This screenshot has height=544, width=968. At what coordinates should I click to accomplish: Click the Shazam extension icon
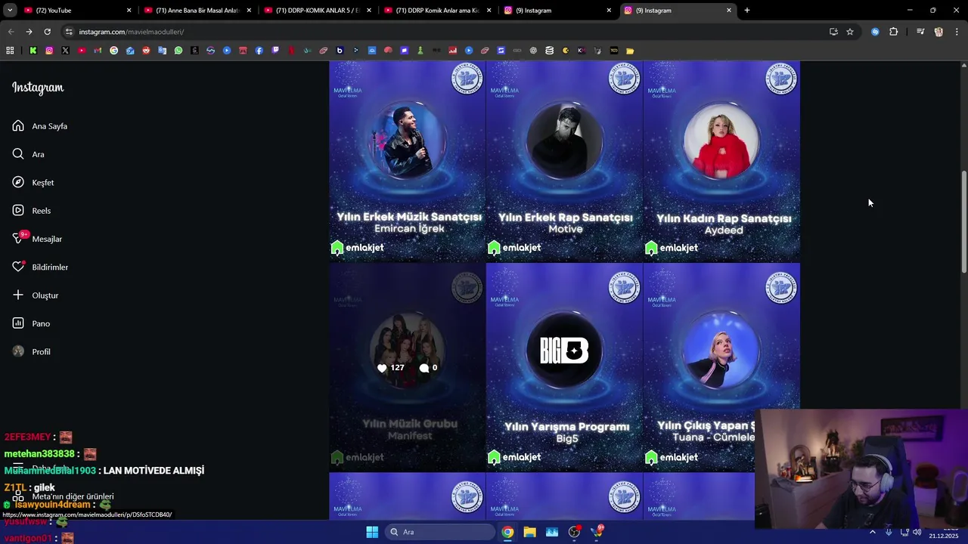point(875,32)
